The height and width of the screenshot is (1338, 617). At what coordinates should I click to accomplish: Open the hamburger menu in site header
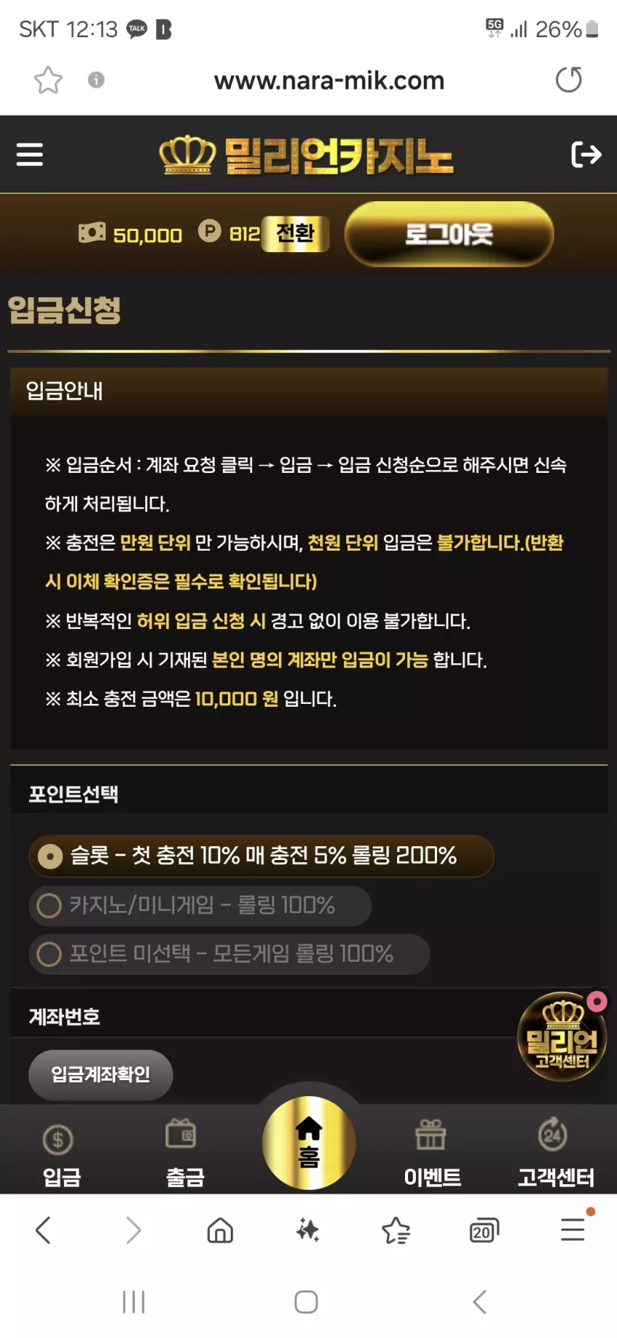click(30, 154)
